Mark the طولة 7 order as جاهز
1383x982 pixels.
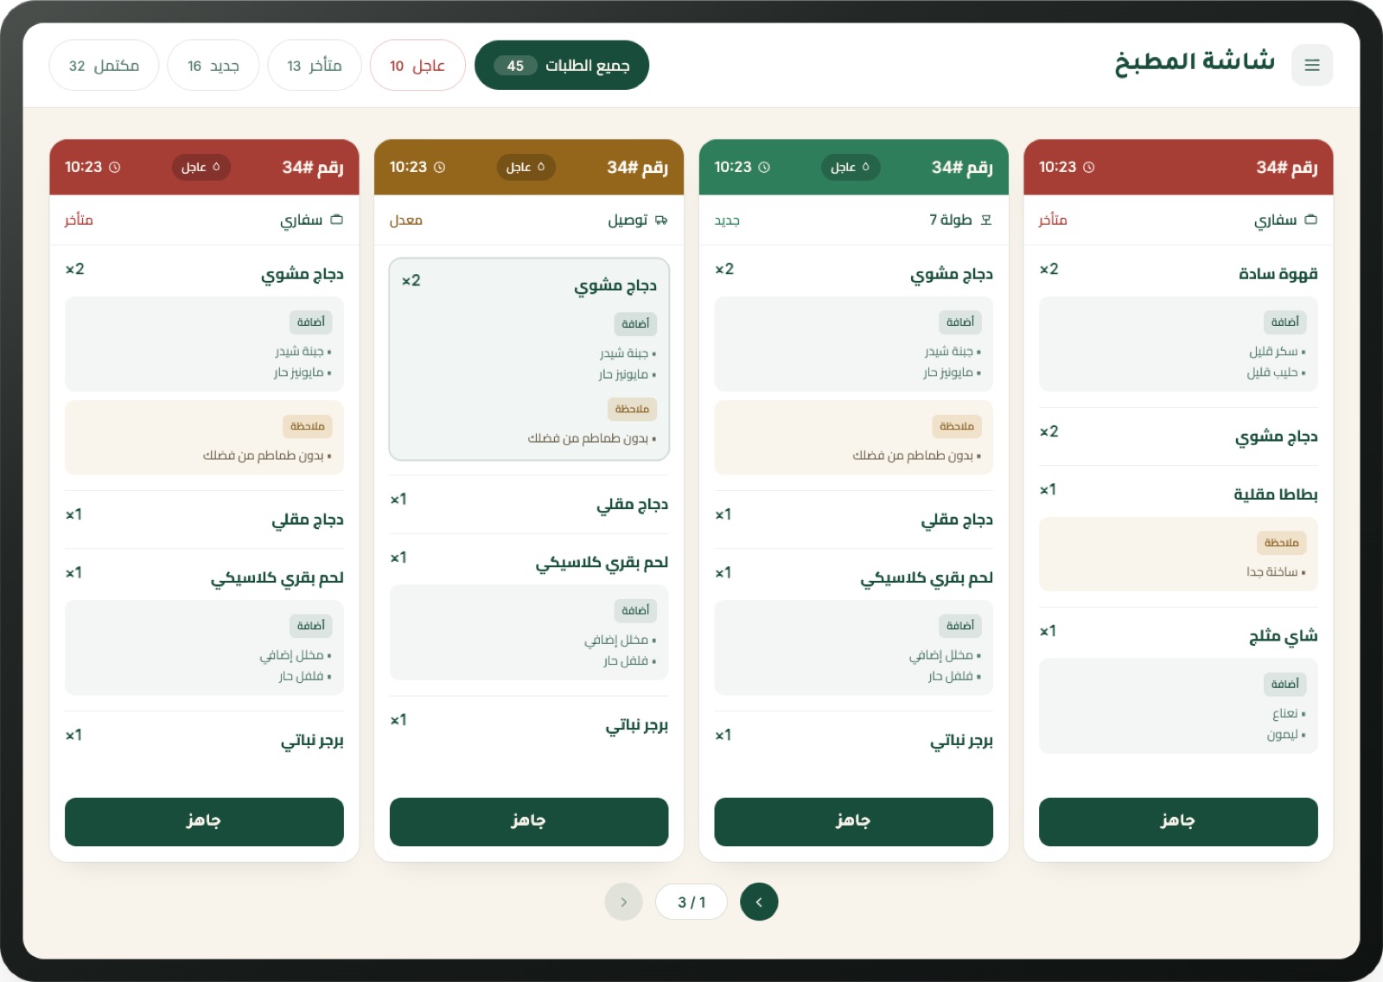(x=853, y=821)
